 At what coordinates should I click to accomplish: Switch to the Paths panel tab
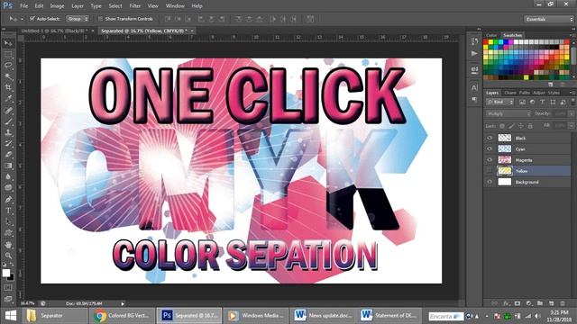[525, 93]
